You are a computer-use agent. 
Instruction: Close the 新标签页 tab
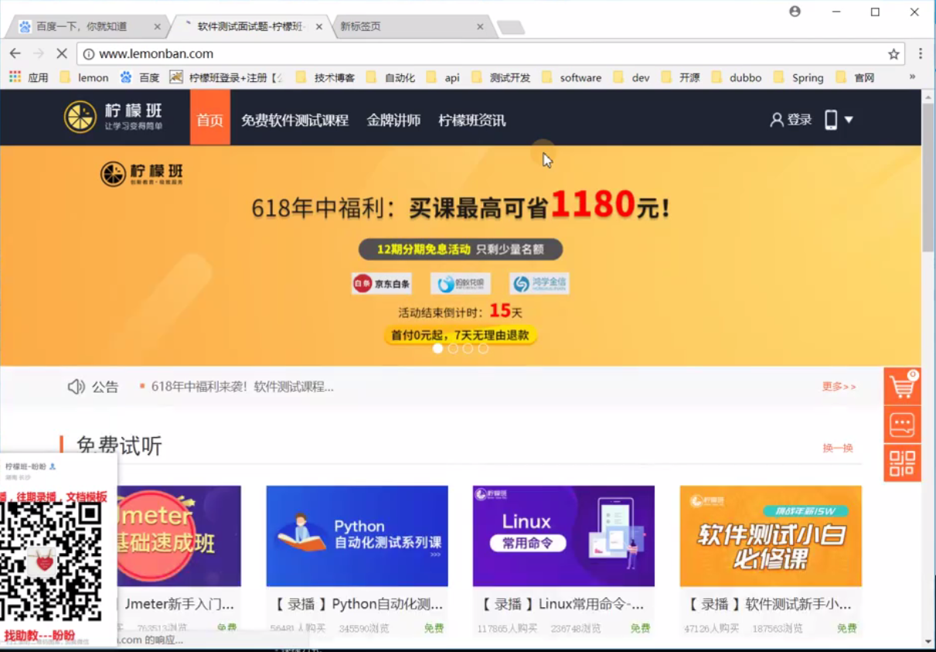coord(480,26)
